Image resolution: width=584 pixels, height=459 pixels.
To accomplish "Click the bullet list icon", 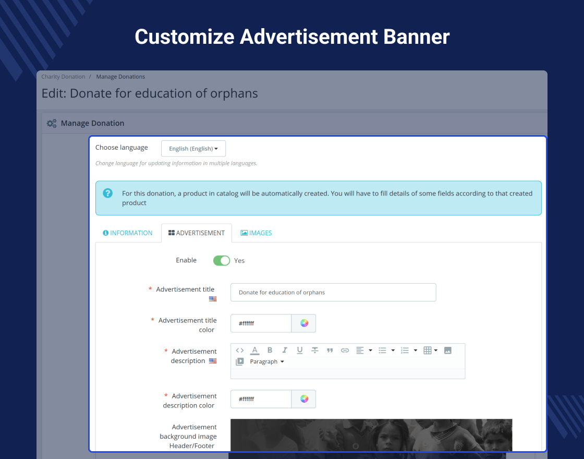I will 382,350.
